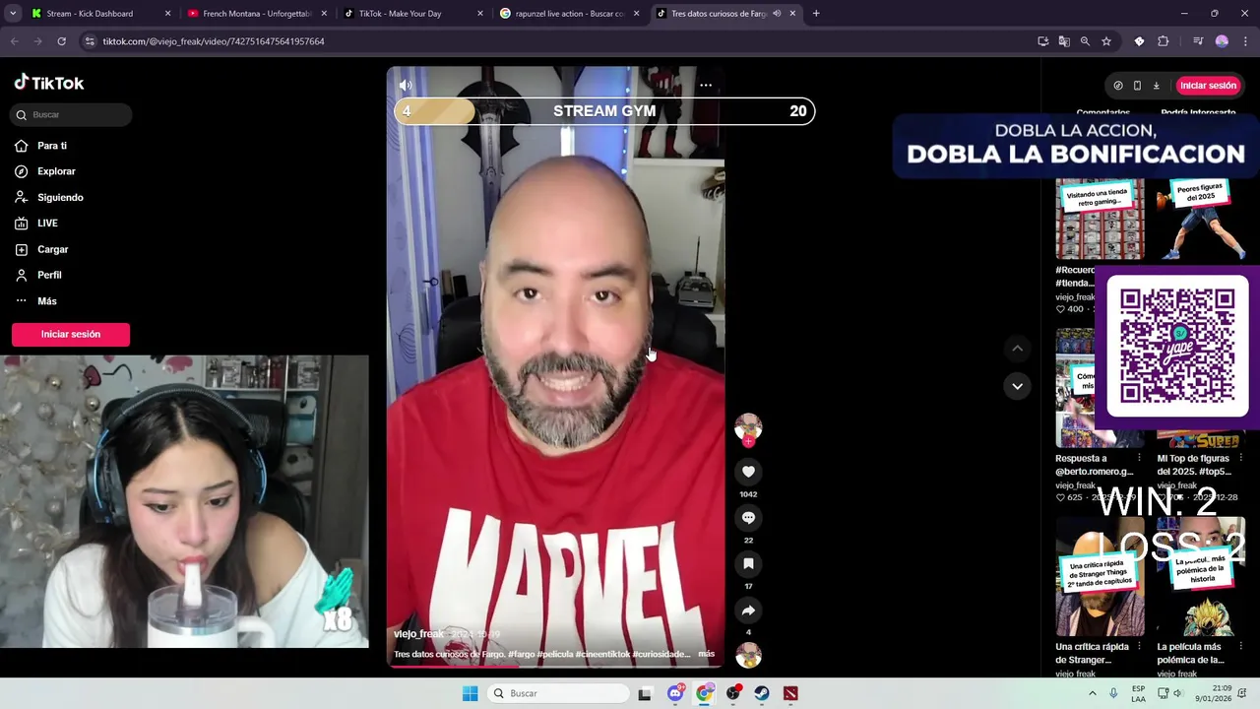Open Discord from the taskbar
The height and width of the screenshot is (709, 1260).
pyautogui.click(x=675, y=693)
